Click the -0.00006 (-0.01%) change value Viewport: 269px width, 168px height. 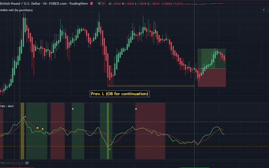(x=172, y=3)
